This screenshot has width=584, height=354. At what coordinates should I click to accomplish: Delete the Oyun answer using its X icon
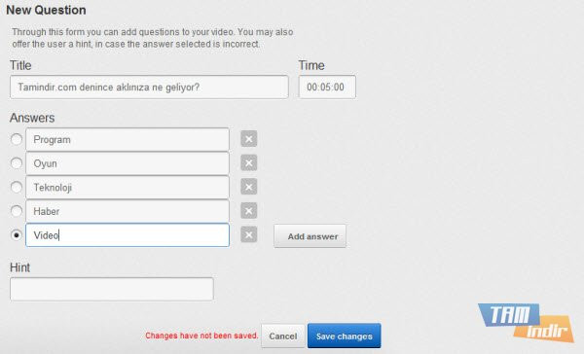pos(249,163)
